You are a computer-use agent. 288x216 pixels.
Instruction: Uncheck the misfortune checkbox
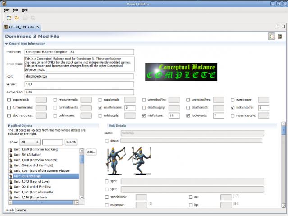[144, 115]
